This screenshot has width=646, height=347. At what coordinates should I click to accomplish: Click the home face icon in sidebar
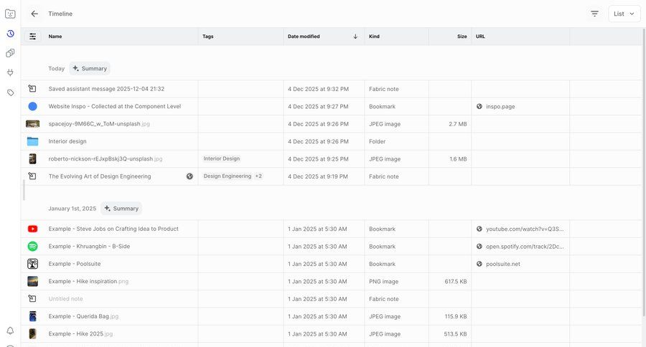click(10, 14)
